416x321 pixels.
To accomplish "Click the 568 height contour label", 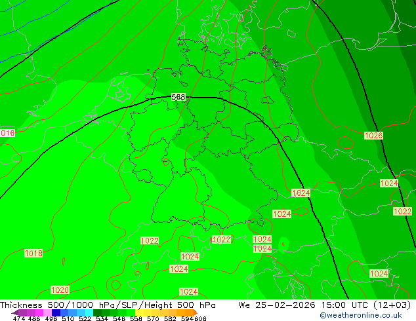I will 178,97.
